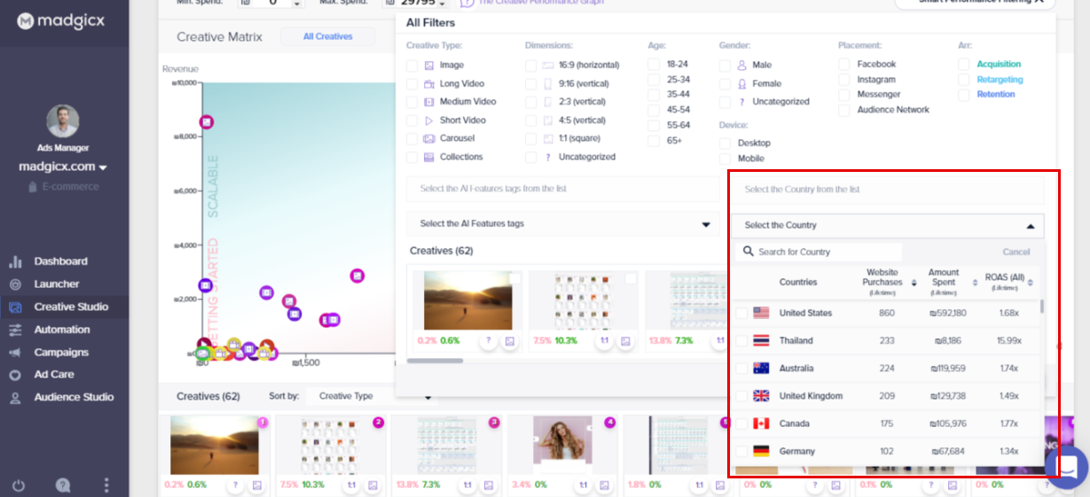Tick the Carousel checkbox
The height and width of the screenshot is (497, 1090).
(412, 139)
